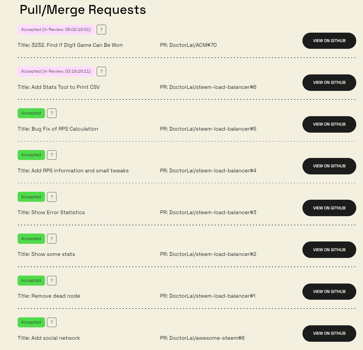This screenshot has height=350, width=363.
Task: Click question mark icon beside ACM#70 review status
Action: [101, 30]
